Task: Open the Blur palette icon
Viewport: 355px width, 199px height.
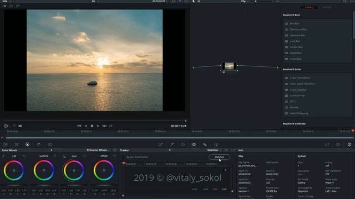Action: pos(205,144)
